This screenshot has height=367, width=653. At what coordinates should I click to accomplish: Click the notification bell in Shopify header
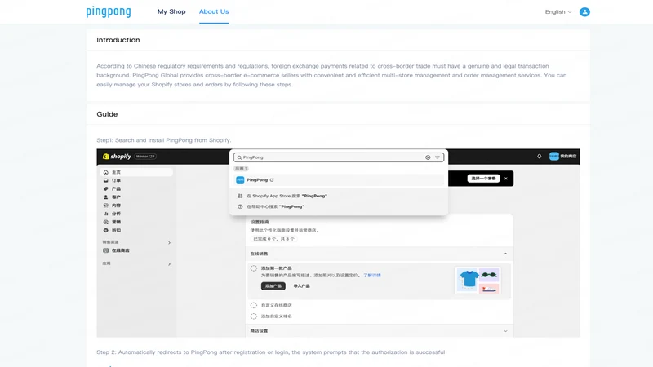tap(540, 157)
